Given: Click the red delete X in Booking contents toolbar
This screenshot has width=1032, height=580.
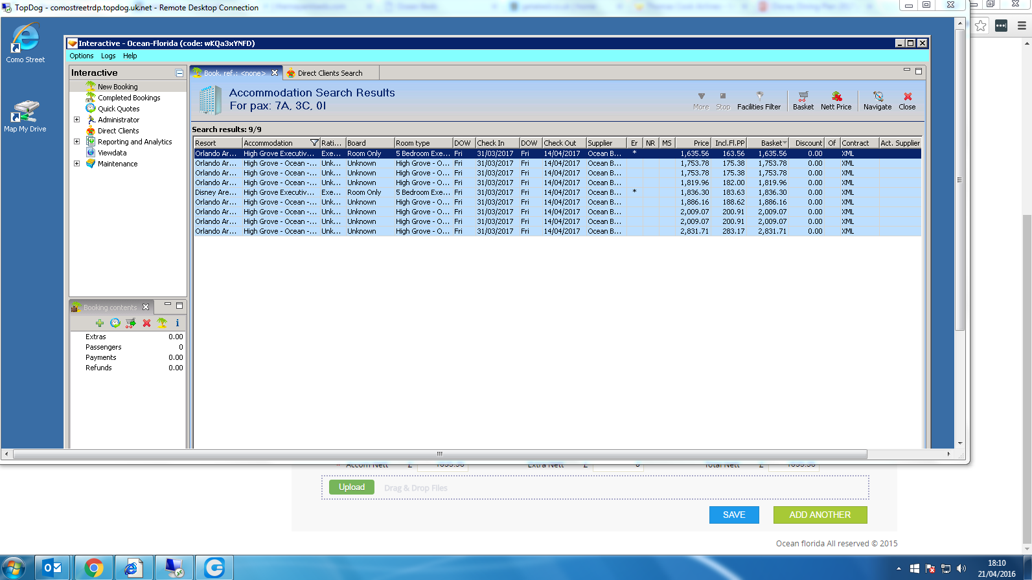Looking at the screenshot, I should (x=146, y=323).
